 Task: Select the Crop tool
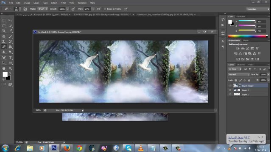[x=4, y=31]
